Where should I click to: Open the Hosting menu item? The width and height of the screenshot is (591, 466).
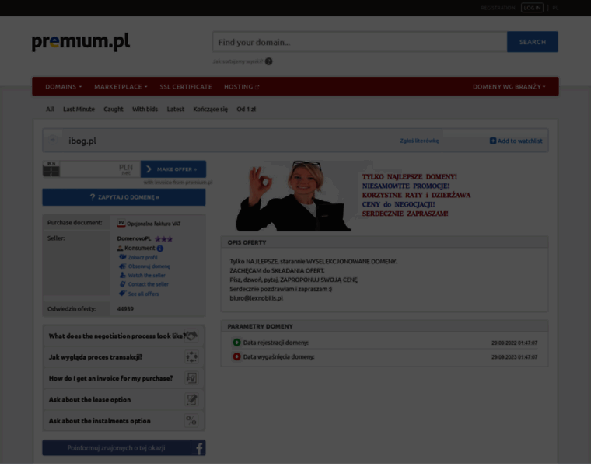click(242, 87)
